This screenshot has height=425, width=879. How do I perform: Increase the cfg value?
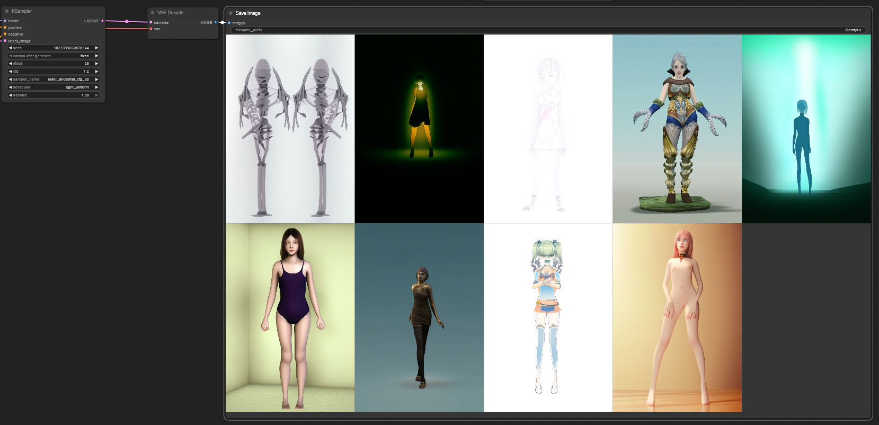coord(96,72)
